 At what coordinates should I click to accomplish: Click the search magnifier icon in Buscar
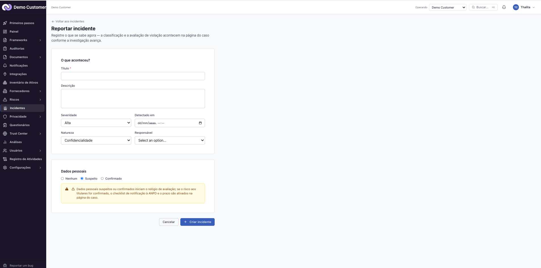(473, 7)
